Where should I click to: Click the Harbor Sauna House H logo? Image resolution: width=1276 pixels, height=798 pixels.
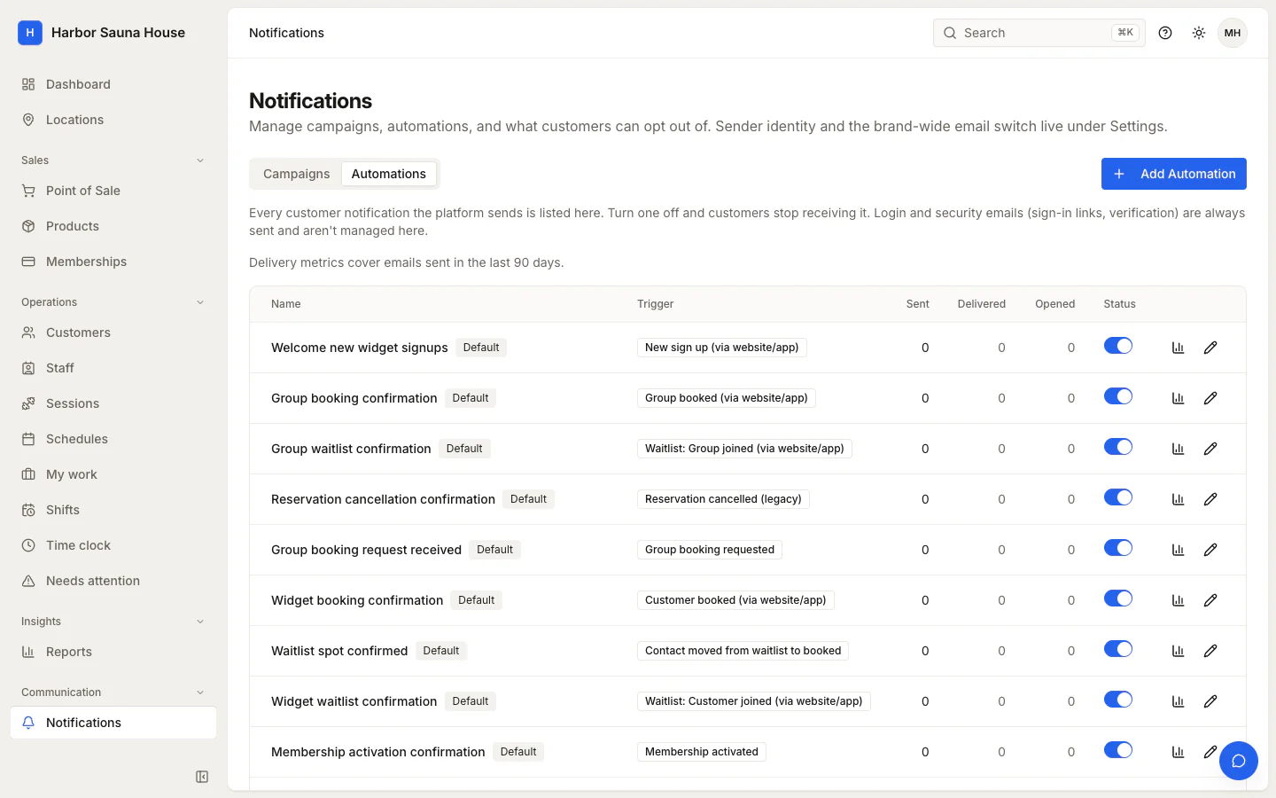(30, 33)
